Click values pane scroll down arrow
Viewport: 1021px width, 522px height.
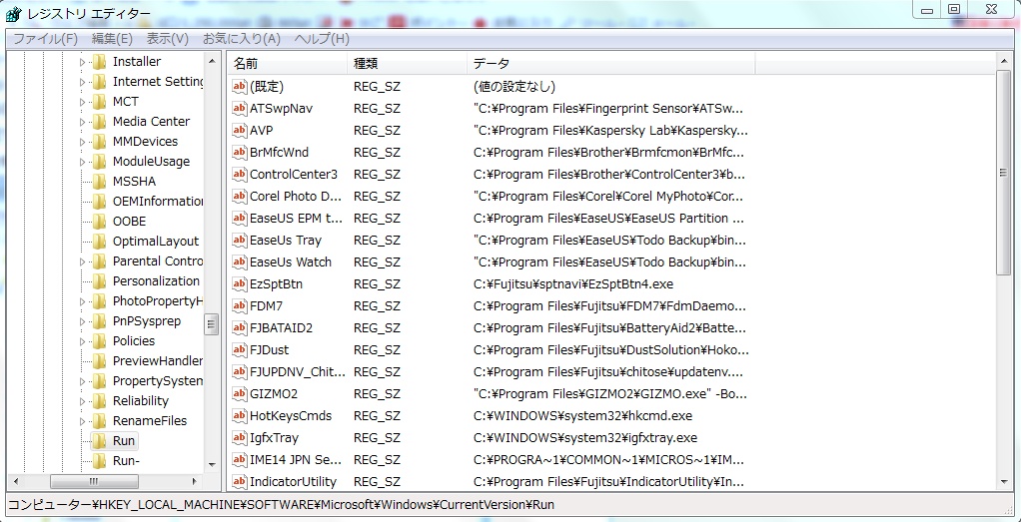point(1003,482)
